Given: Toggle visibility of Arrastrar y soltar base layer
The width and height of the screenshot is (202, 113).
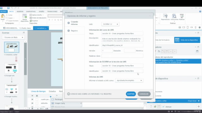Looking at the screenshot, I should (199, 101).
